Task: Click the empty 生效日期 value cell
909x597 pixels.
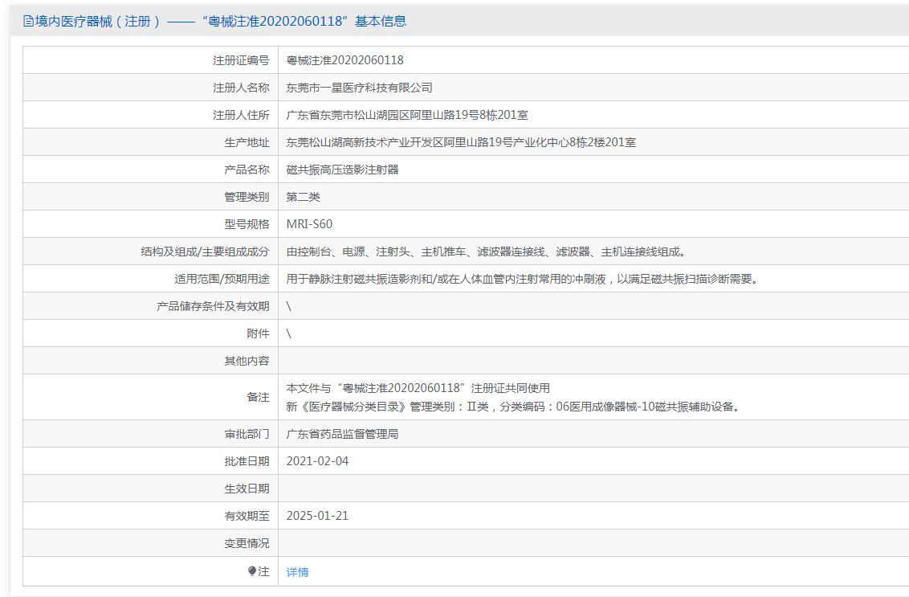Action: pyautogui.click(x=593, y=489)
